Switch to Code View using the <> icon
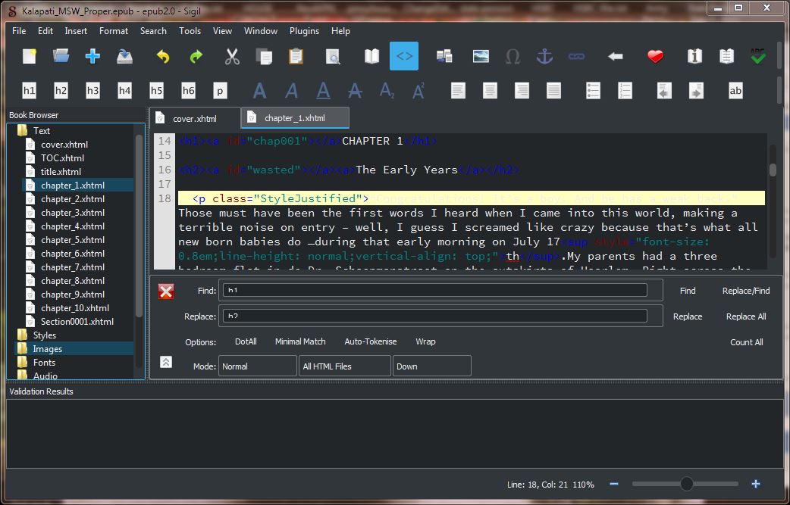Viewport: 790px width, 505px height. tap(404, 57)
